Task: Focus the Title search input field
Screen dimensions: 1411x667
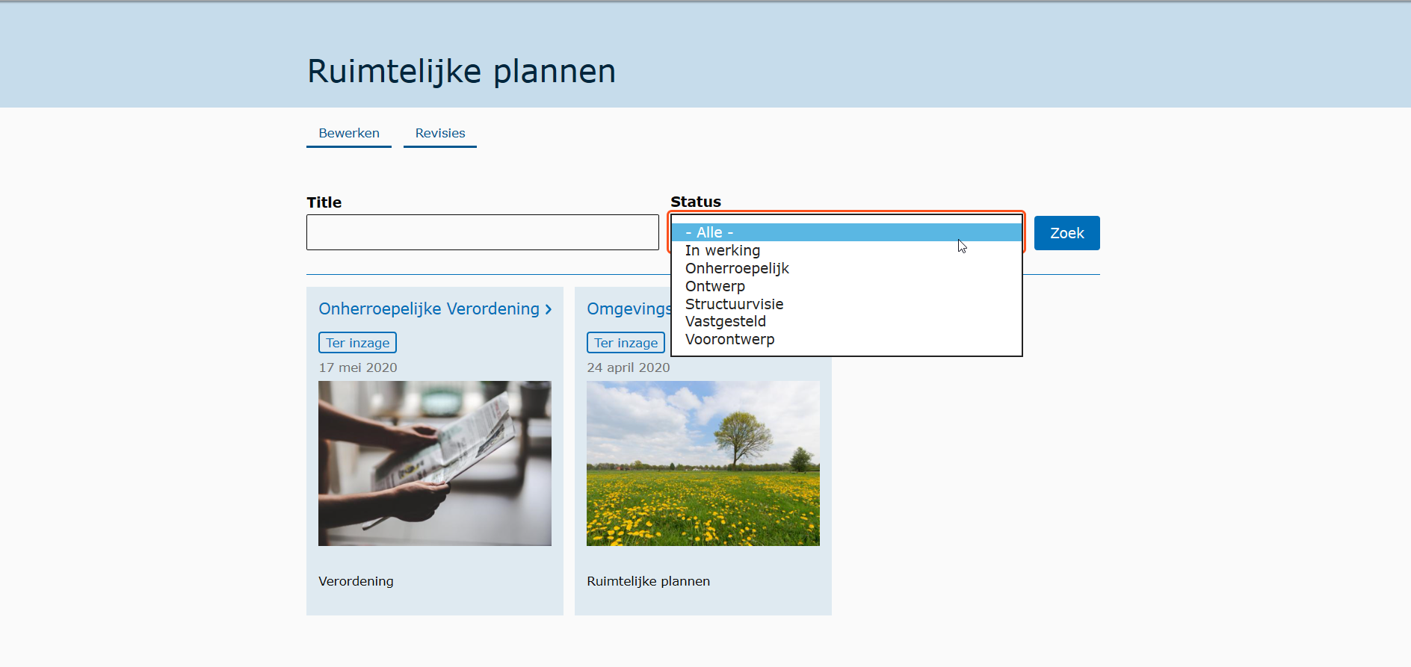Action: [482, 232]
